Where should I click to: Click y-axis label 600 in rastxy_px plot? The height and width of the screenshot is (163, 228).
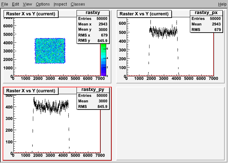click(122, 23)
